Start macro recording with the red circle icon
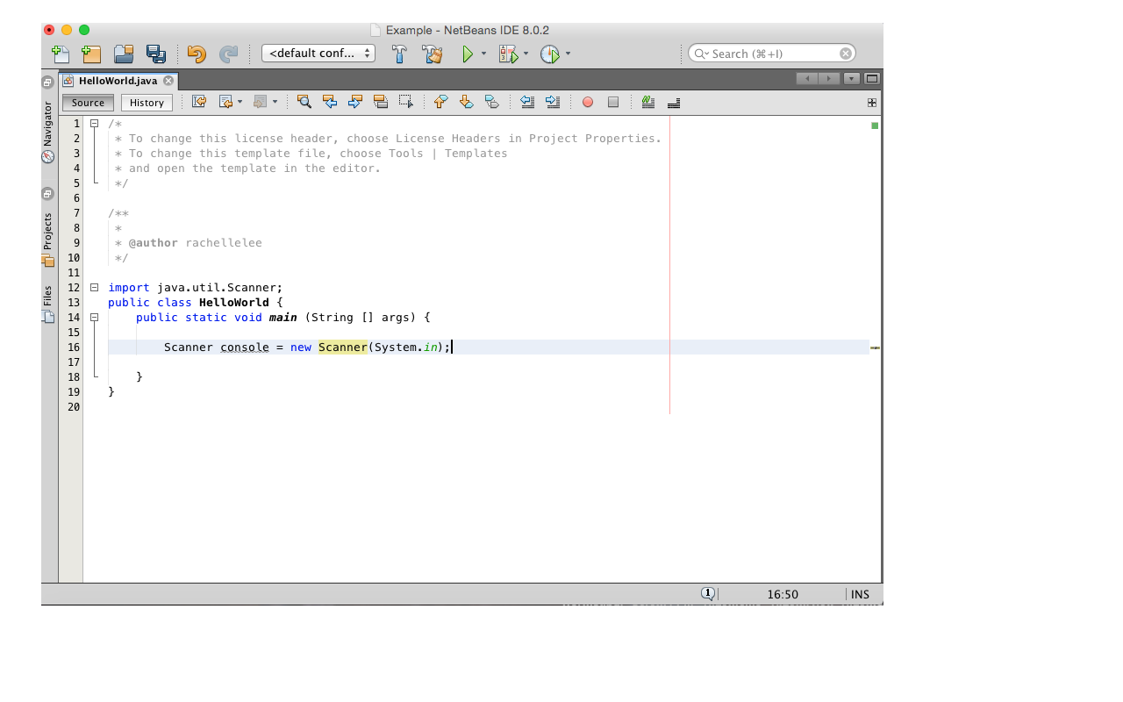Viewport: 1123px width, 702px height. point(587,102)
